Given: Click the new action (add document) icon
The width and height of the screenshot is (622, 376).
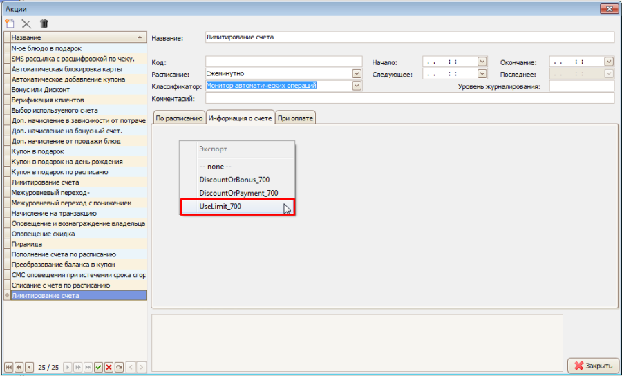Looking at the screenshot, I should pyautogui.click(x=10, y=23).
